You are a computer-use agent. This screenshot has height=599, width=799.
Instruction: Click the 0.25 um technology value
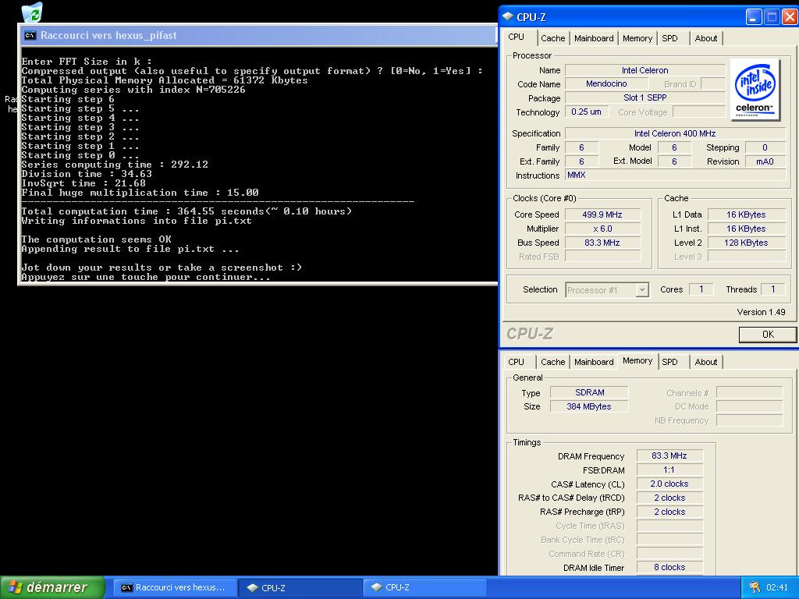pyautogui.click(x=587, y=112)
